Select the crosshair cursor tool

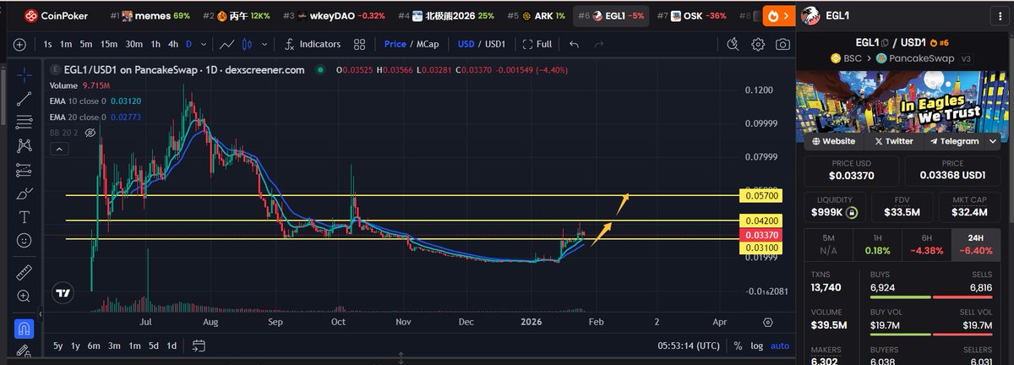[x=24, y=74]
